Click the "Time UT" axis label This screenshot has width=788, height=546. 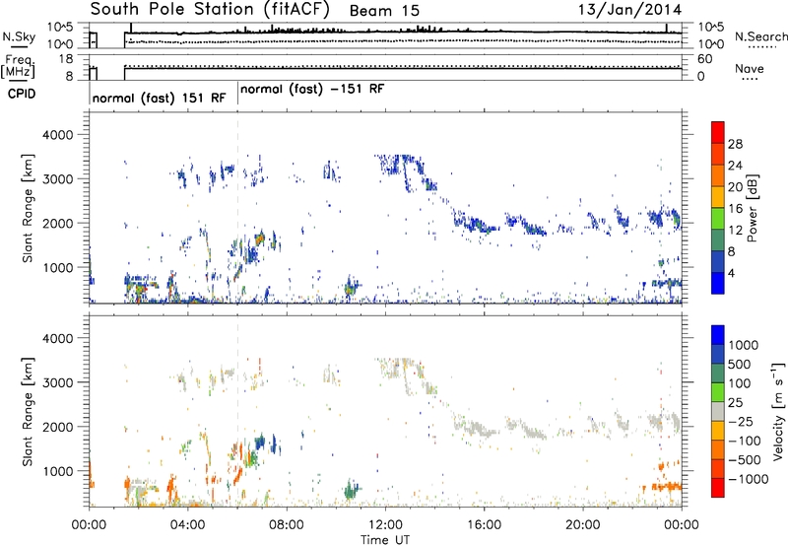385,540
